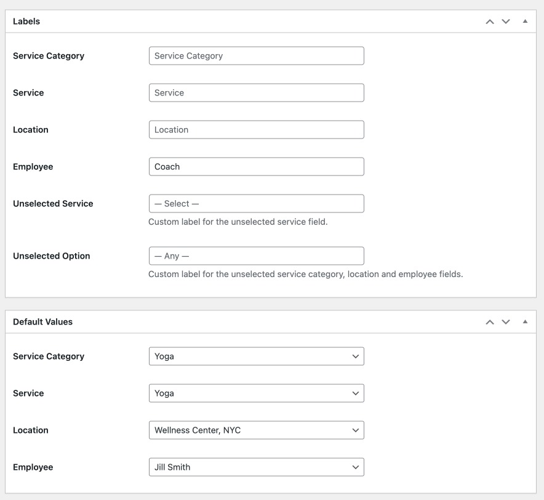This screenshot has height=500, width=544.
Task: Open the default Service Category dropdown
Action: pos(256,357)
